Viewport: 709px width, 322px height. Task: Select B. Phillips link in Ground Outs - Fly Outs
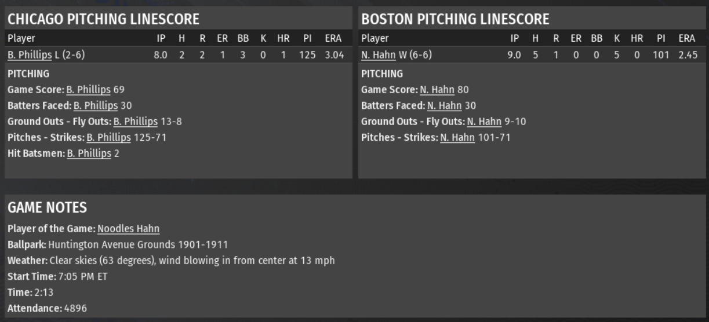(135, 122)
